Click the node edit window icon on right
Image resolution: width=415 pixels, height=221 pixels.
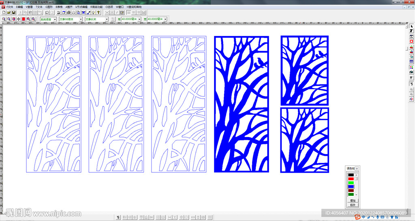tap(412, 37)
